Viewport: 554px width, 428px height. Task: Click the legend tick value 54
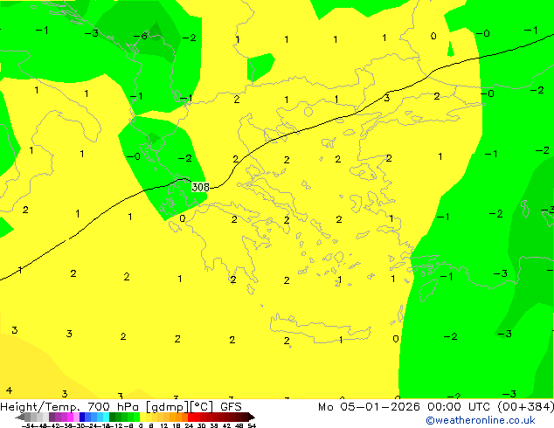coord(252,425)
